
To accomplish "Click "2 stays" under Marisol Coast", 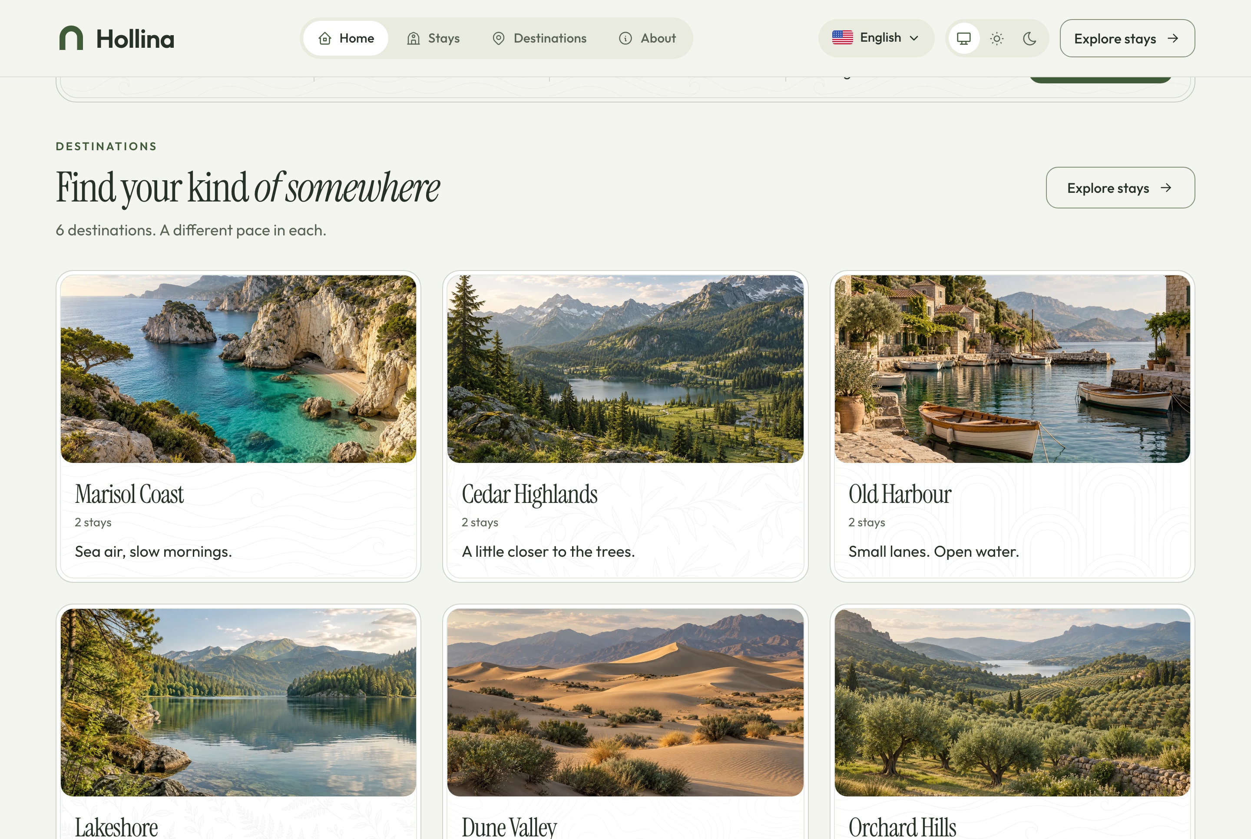I will (93, 522).
